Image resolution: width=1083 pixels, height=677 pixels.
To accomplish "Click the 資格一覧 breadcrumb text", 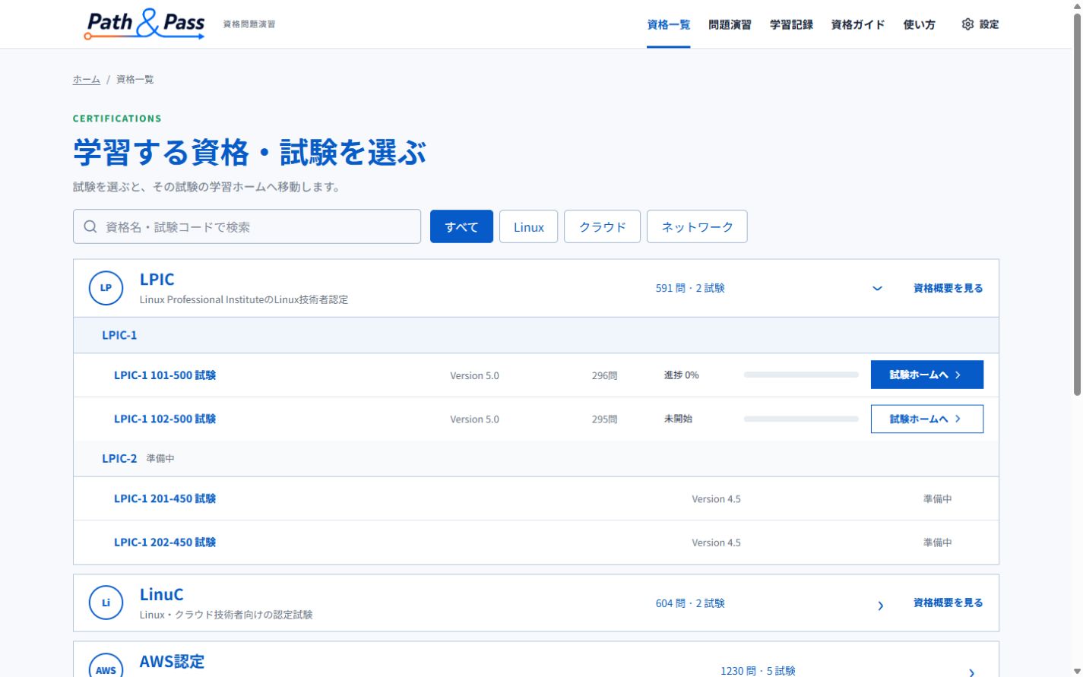I will click(135, 79).
